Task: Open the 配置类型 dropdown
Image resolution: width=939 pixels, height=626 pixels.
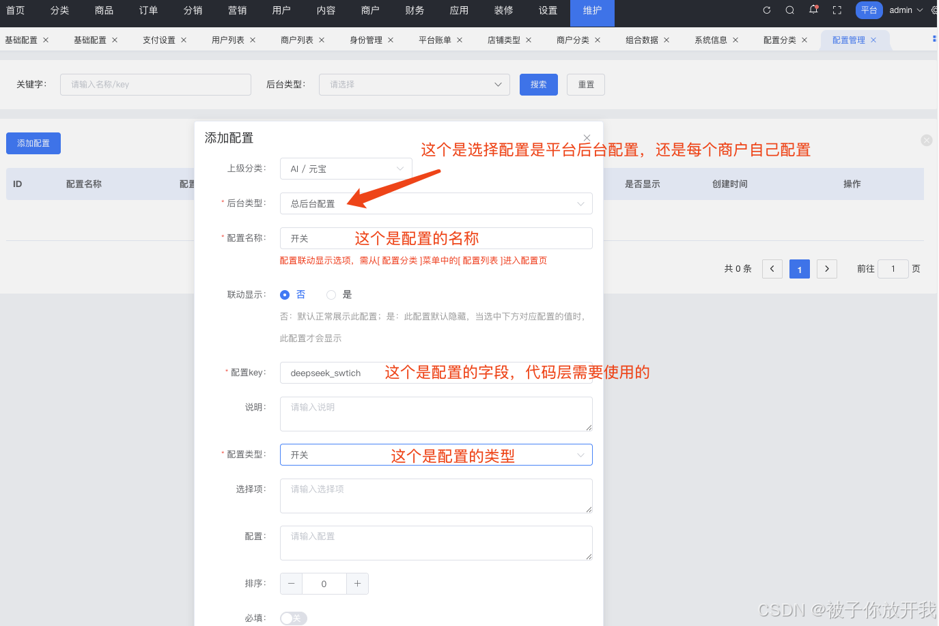Action: [436, 455]
